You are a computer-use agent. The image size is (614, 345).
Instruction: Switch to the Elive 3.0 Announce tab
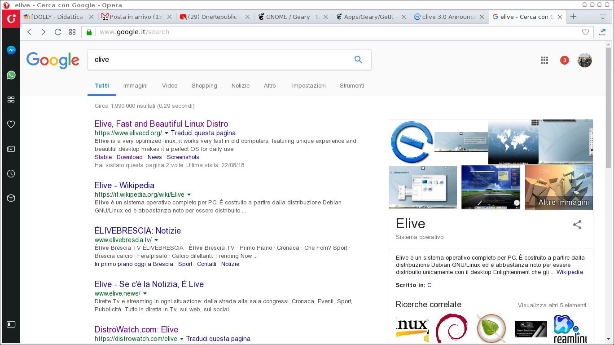(x=449, y=17)
